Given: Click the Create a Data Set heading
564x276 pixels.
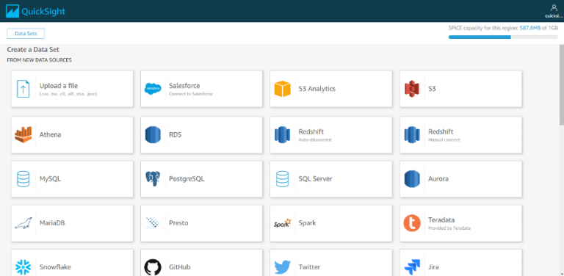Looking at the screenshot, I should [33, 50].
